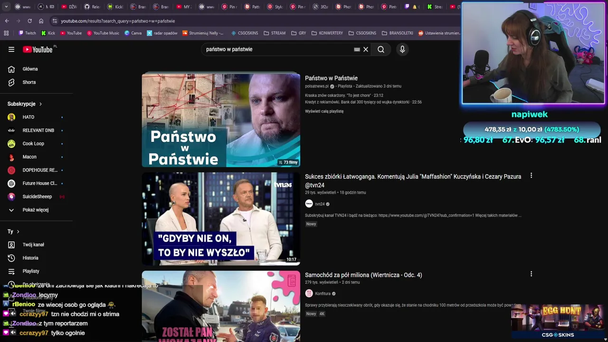Open first CSGOSKINS bookmark with blue icon
Screen dimensions: 608x342
(244, 33)
